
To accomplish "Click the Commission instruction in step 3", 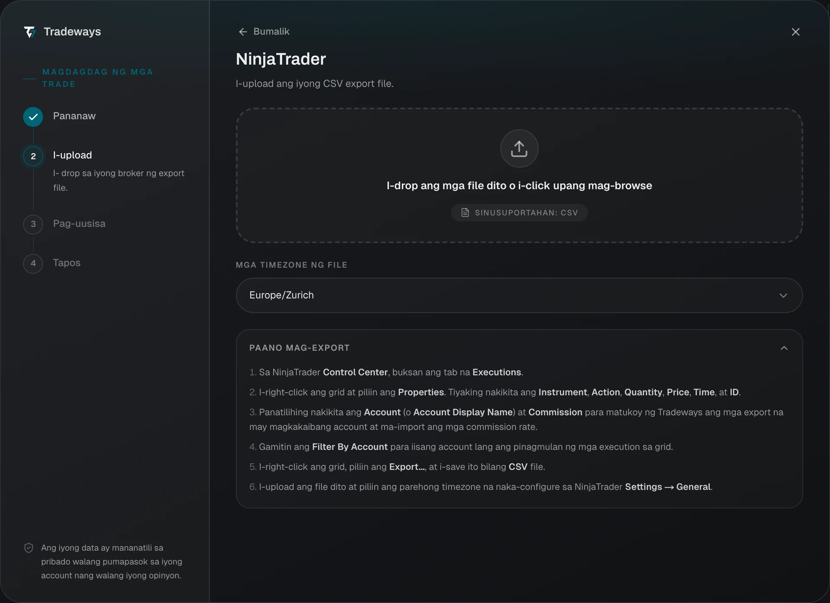I will (555, 412).
